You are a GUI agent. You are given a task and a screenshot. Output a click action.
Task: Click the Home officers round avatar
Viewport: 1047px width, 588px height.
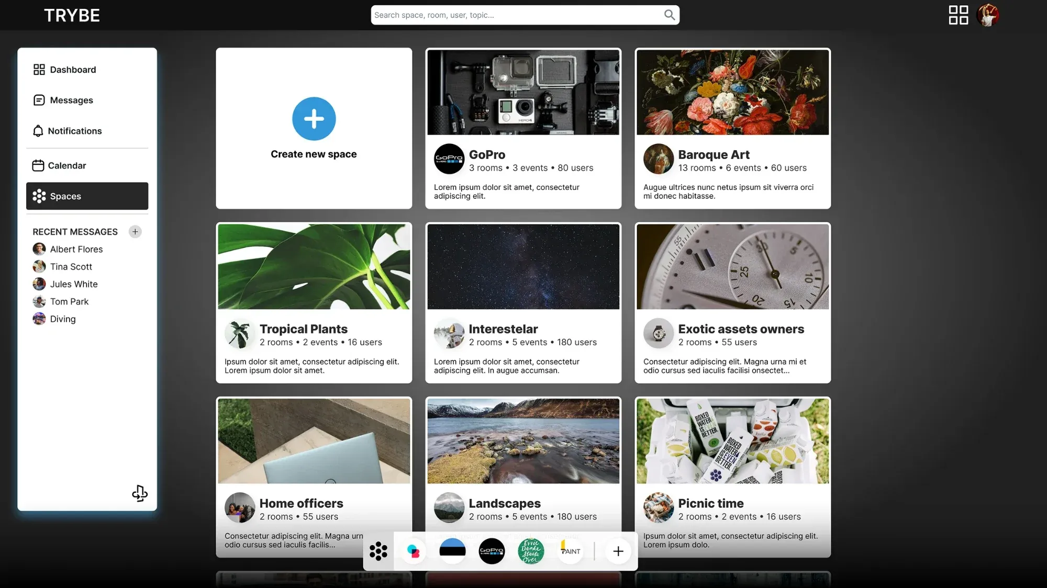coord(240,507)
